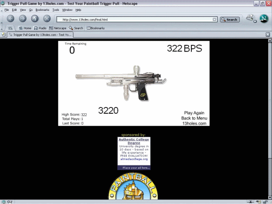
Task: Click the security lock icon in the status bar
Action: (265, 202)
